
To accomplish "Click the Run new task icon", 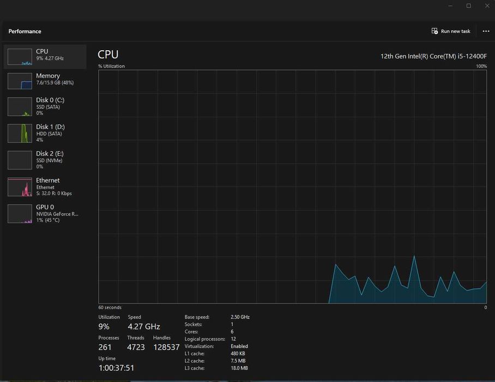I will (x=434, y=31).
